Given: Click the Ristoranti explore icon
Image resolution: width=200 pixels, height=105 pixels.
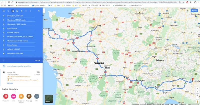Looking at the screenshot, I should tap(6, 96).
